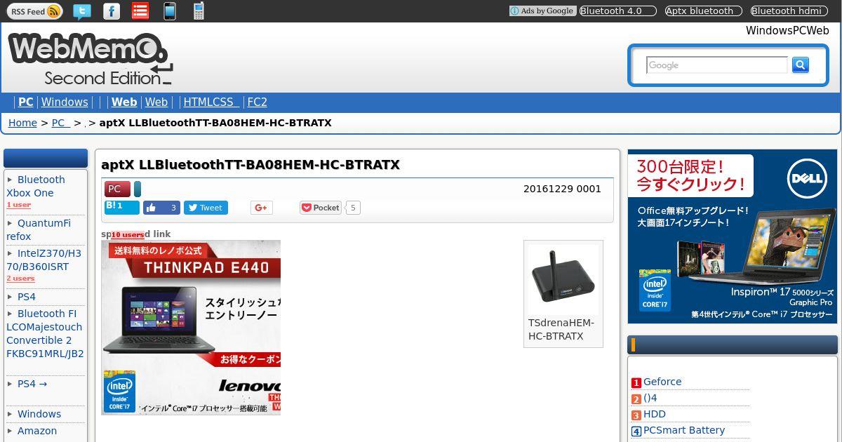Open the Bluetooth Xbox One sidebar link
842x442 pixels.
[x=36, y=187]
